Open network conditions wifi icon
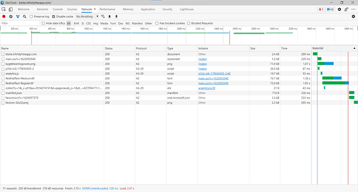Screen dimensions: 358x192 coord(103,17)
